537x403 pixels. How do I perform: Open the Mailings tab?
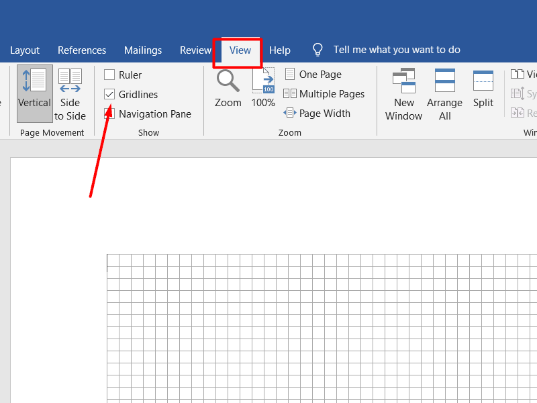pos(143,50)
